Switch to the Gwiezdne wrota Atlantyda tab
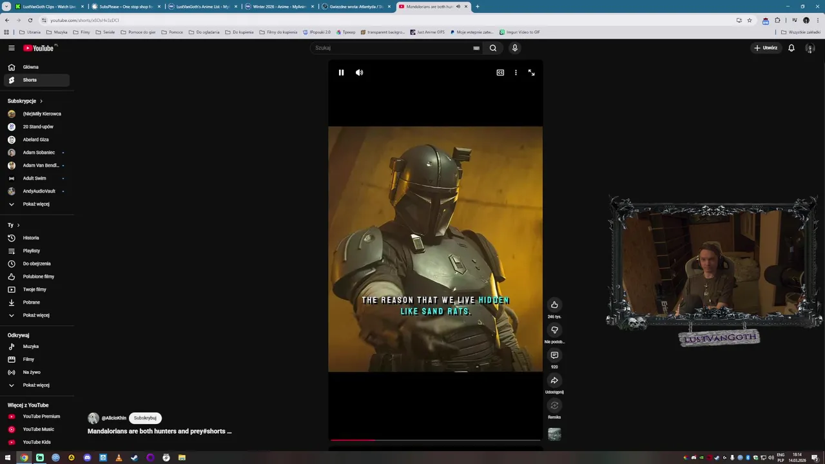 356,6
